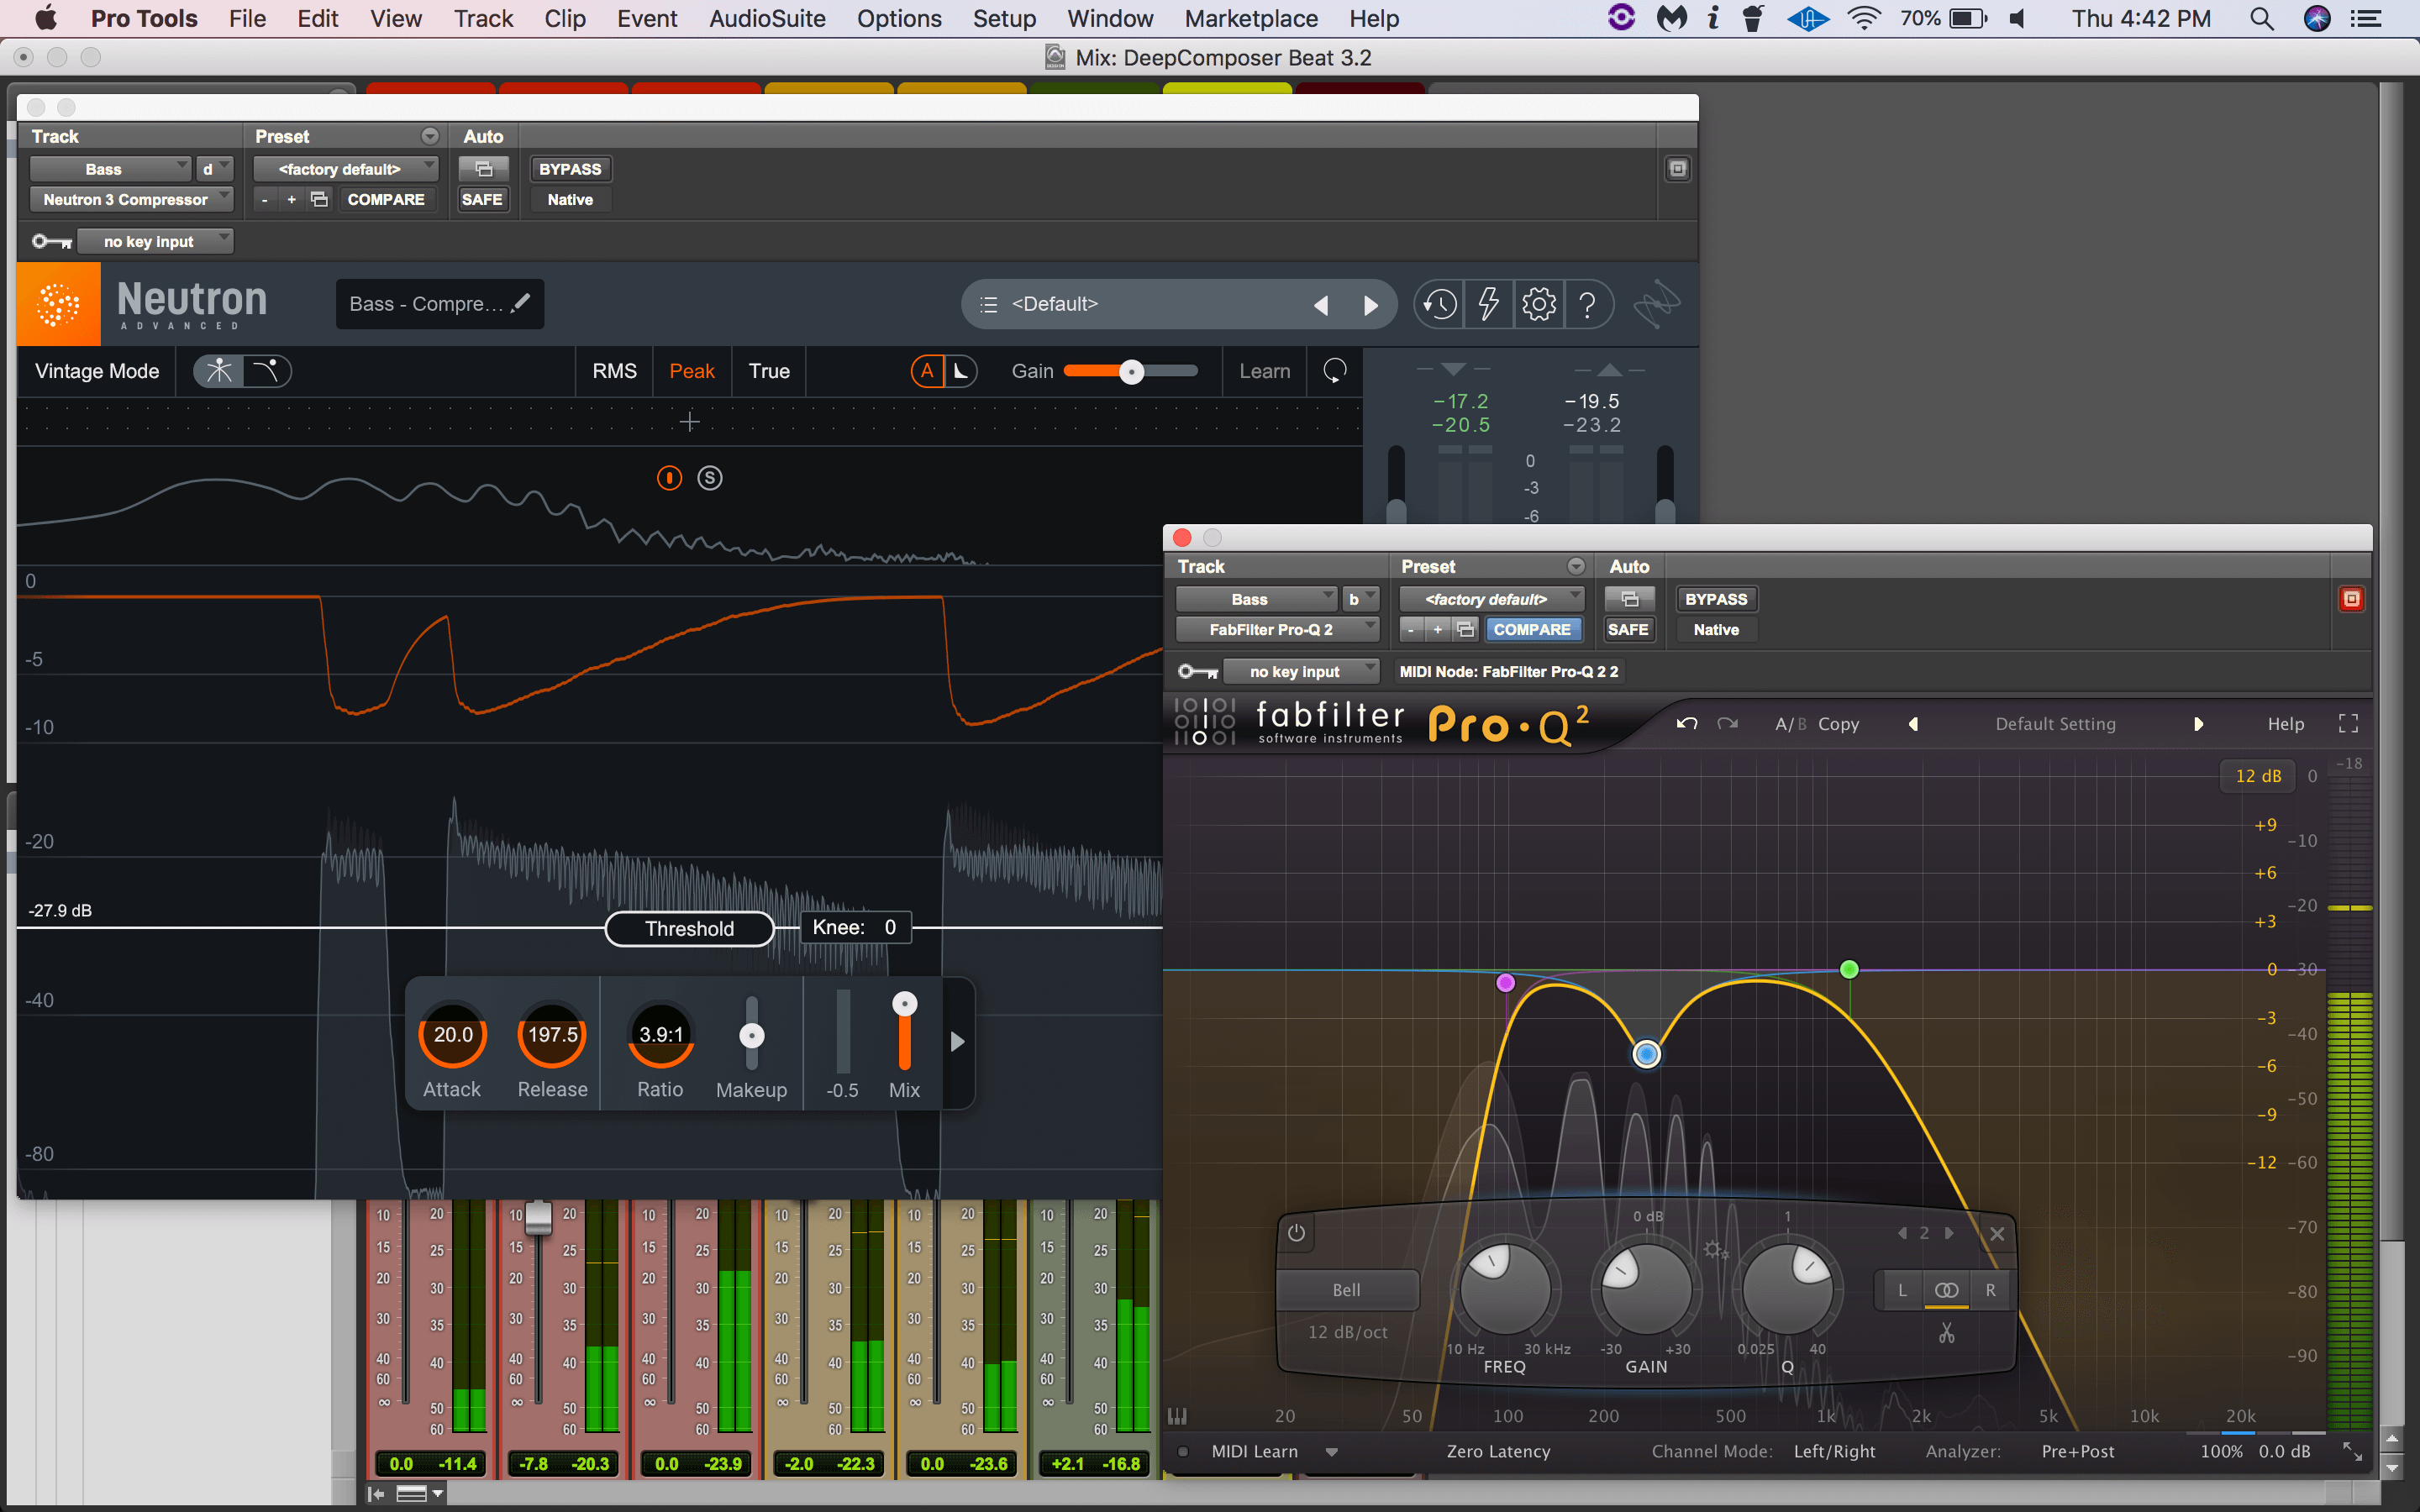The height and width of the screenshot is (1512, 2420).
Task: Toggle SAFE in Neutron window
Action: [482, 199]
